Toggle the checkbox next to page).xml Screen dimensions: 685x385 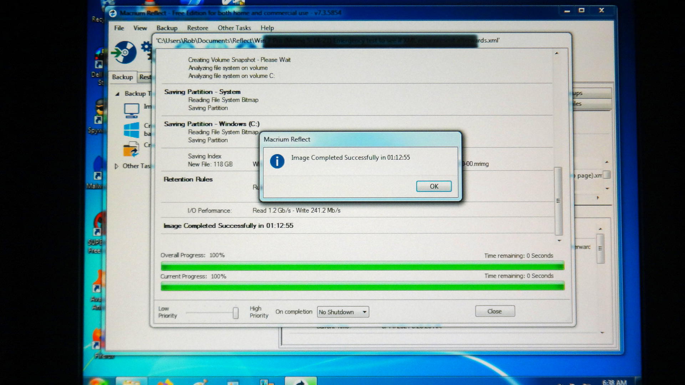pyautogui.click(x=607, y=175)
